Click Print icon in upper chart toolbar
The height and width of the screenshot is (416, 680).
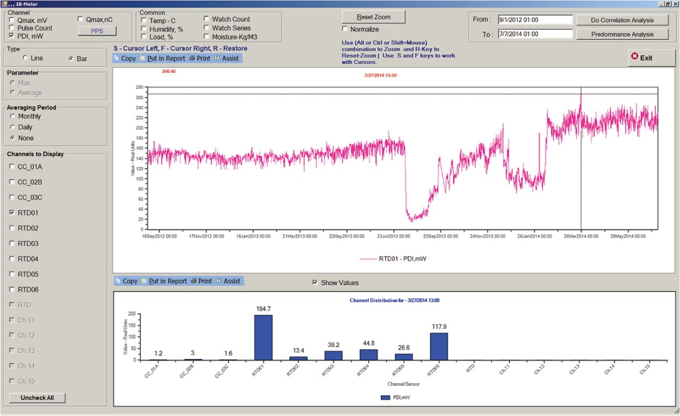192,58
